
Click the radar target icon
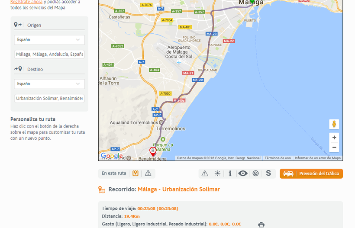(x=255, y=173)
